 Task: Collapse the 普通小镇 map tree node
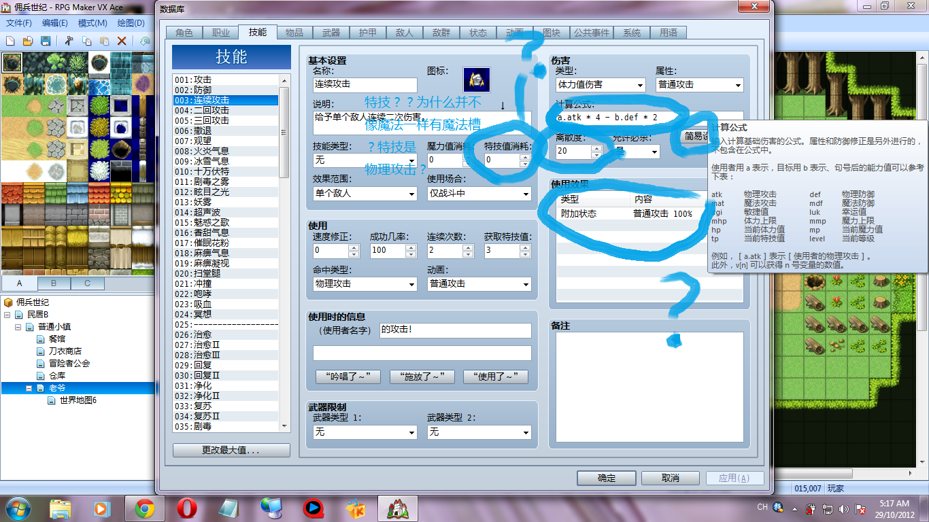tap(18, 327)
